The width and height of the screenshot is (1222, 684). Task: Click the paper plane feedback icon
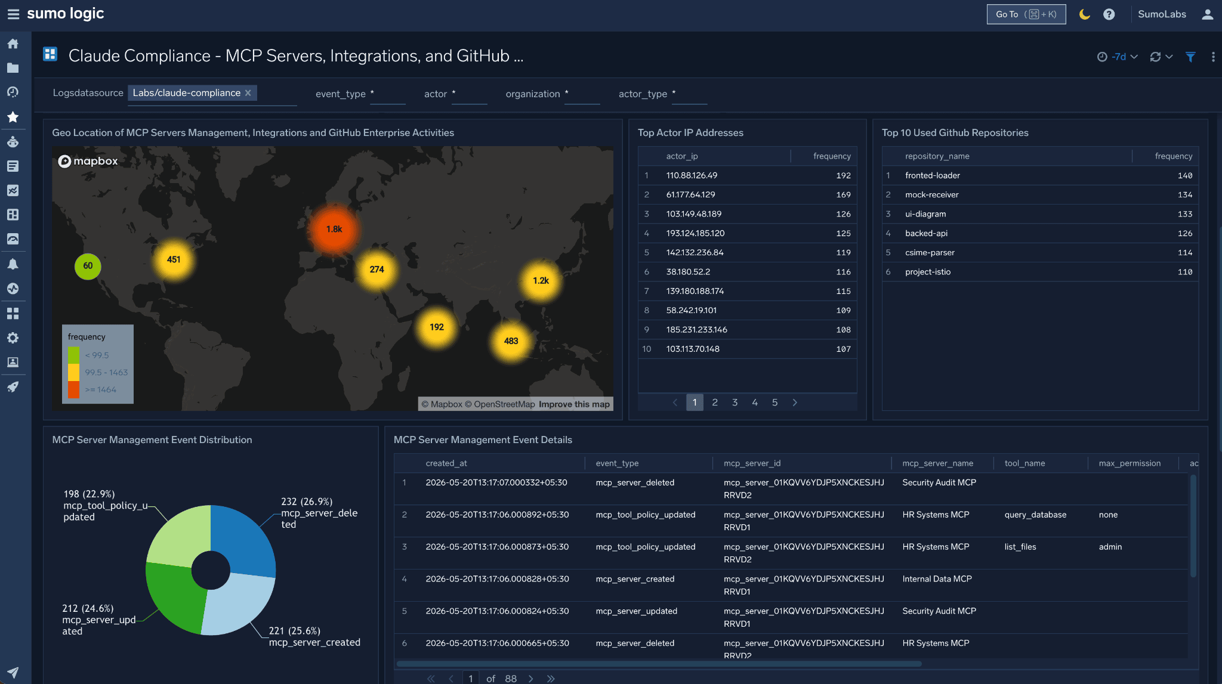[x=13, y=672]
